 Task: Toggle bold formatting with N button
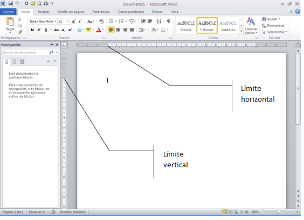tap(32, 30)
